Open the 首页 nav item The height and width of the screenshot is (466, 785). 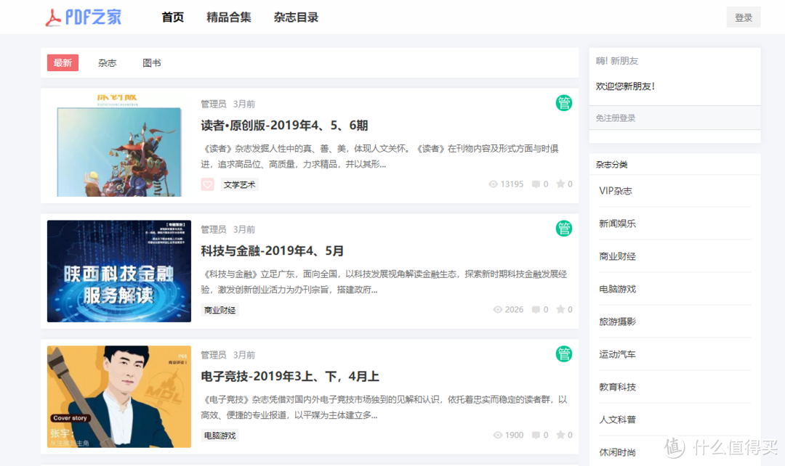coord(173,17)
